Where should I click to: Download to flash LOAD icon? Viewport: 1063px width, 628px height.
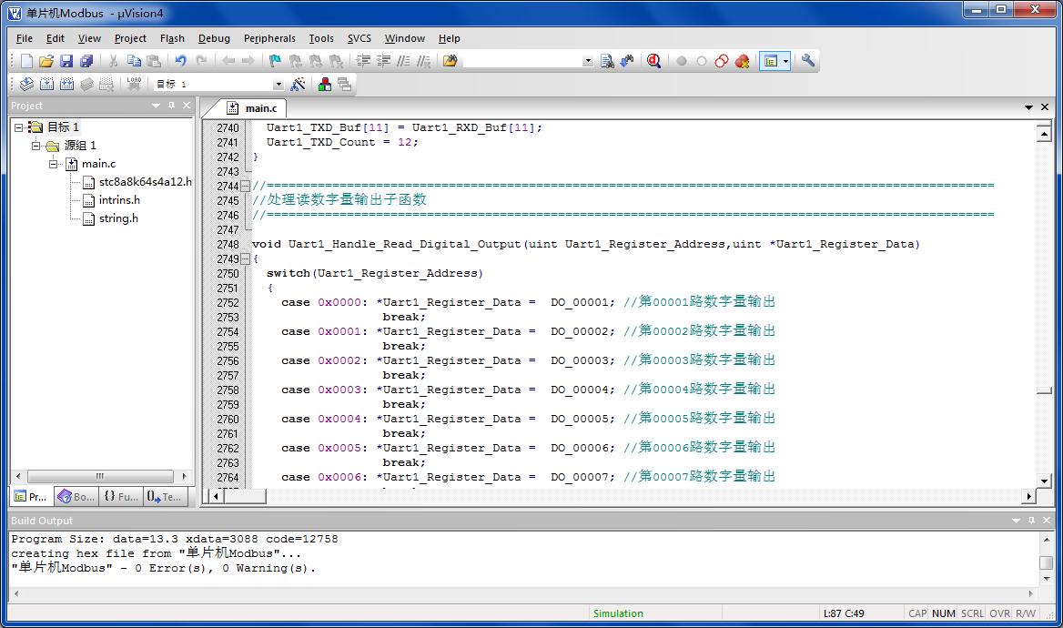(134, 84)
